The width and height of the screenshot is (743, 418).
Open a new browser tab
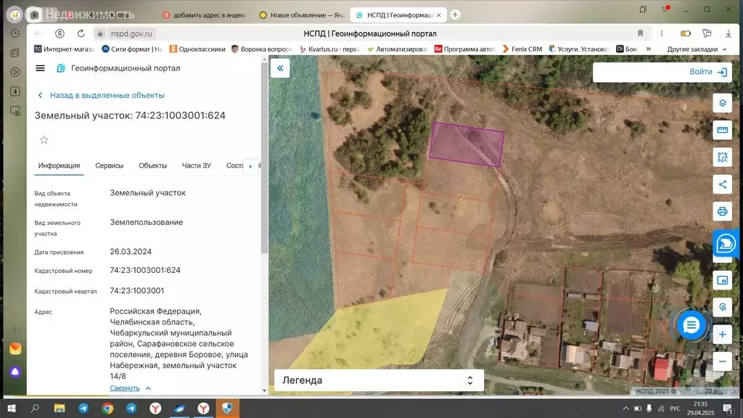click(455, 15)
